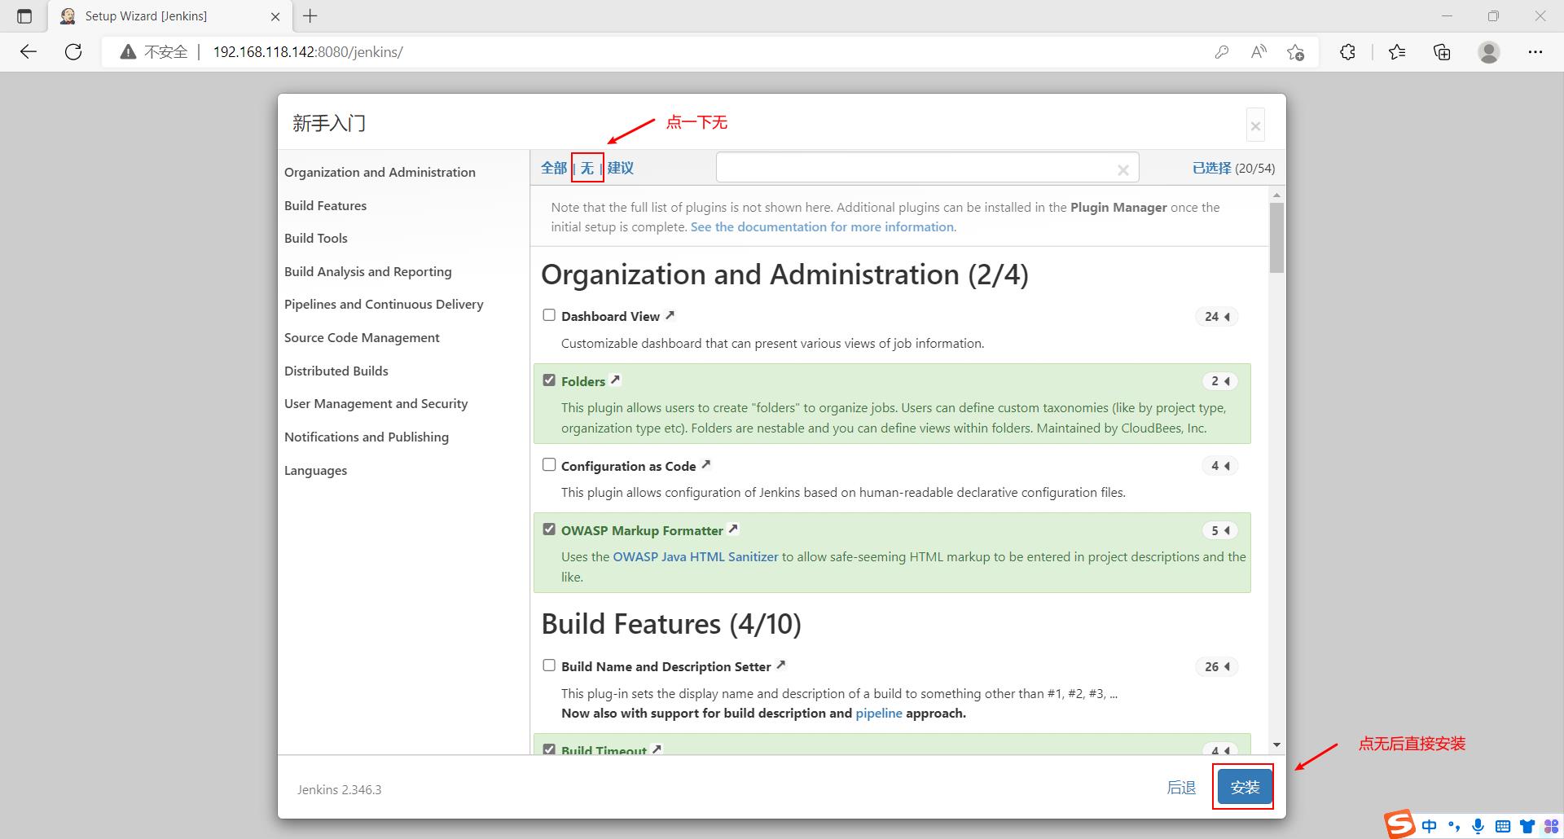The width and height of the screenshot is (1564, 839).
Task: Open Sogou soft keyboard icon
Action: [x=1503, y=826]
